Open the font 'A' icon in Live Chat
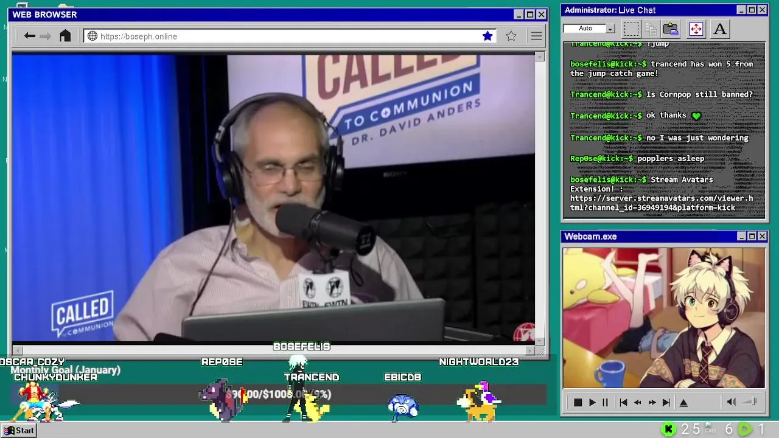This screenshot has width=779, height=438. tap(720, 29)
